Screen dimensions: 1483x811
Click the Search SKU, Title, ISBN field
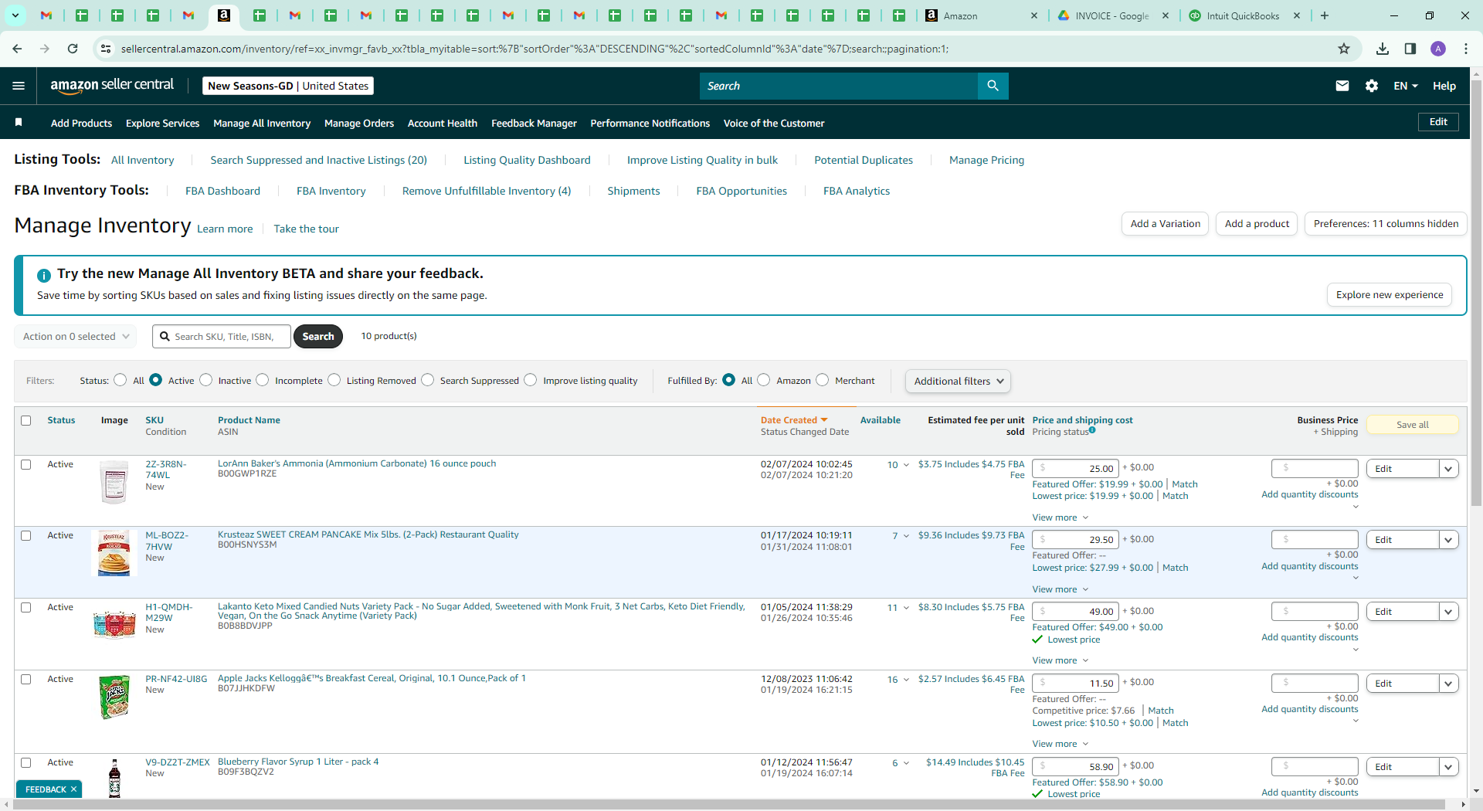click(x=222, y=337)
